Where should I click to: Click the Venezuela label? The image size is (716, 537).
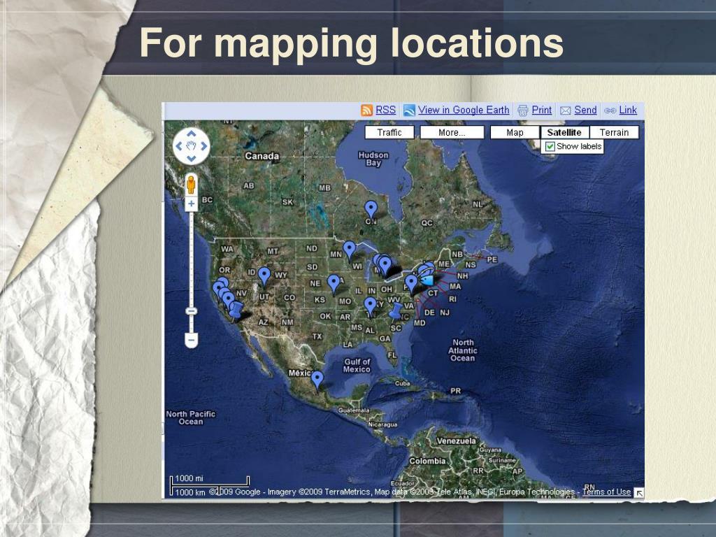coord(456,441)
